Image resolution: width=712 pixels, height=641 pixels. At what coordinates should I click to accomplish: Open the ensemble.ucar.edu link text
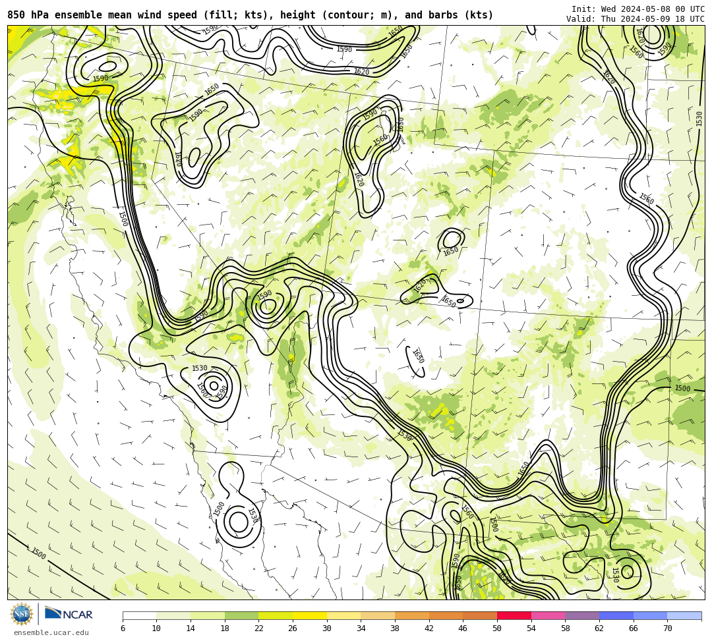(x=51, y=632)
